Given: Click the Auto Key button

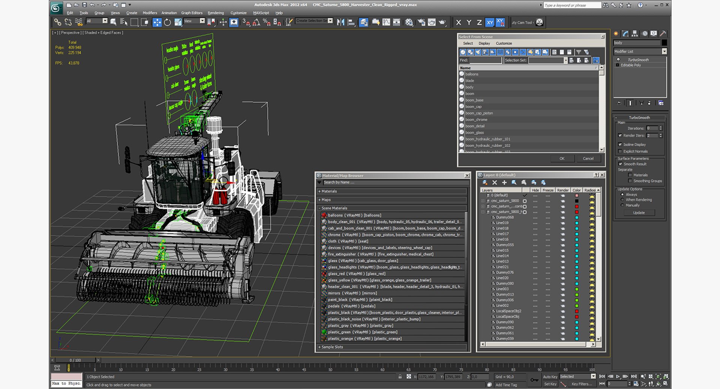Looking at the screenshot, I should (x=550, y=377).
